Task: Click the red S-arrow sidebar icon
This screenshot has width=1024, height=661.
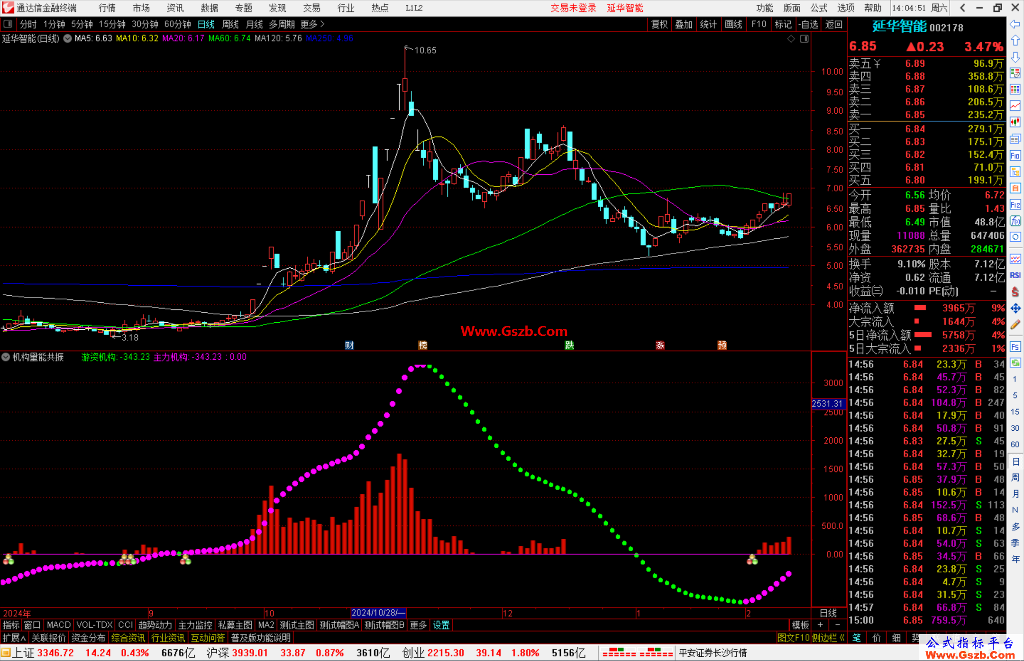Action: click(1015, 292)
